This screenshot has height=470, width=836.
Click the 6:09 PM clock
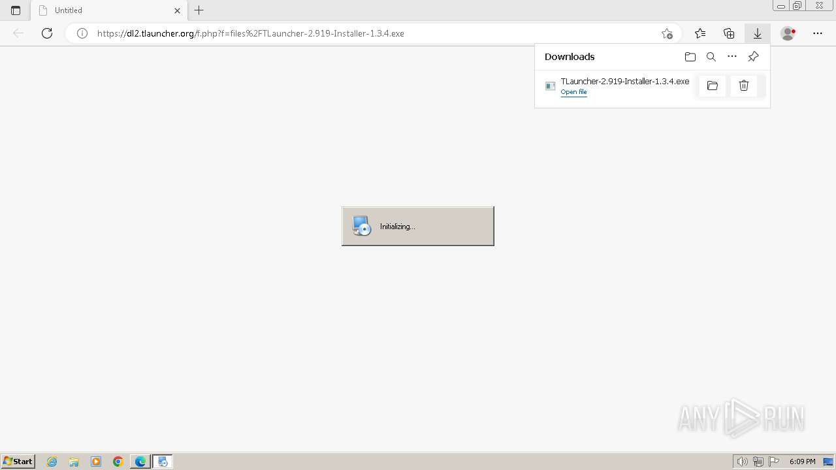click(802, 462)
